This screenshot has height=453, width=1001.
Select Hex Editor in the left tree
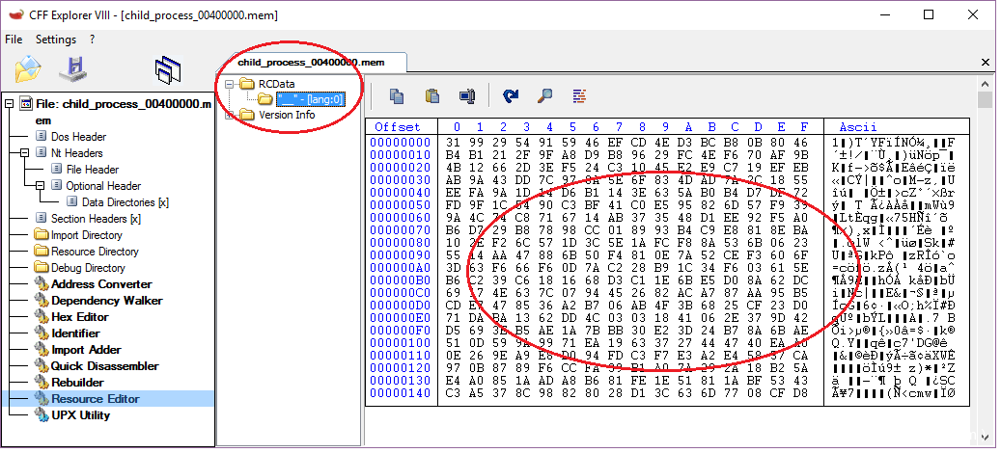point(79,317)
